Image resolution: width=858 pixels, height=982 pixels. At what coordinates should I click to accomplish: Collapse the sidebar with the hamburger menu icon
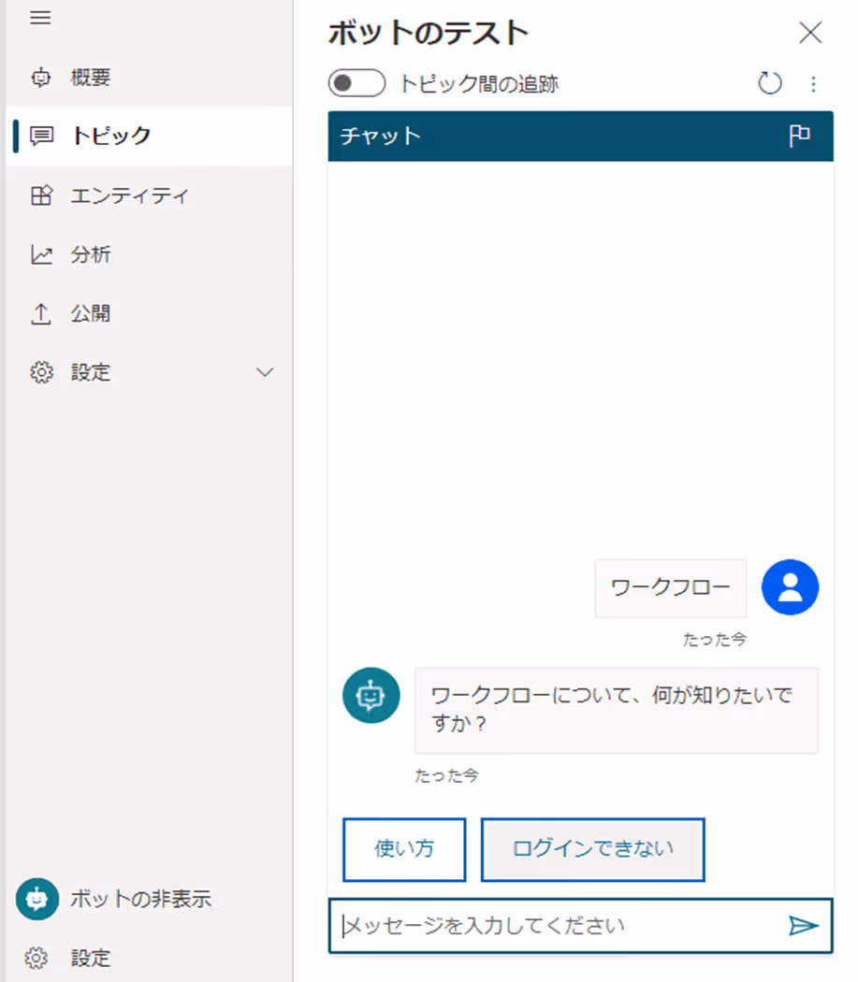[40, 18]
